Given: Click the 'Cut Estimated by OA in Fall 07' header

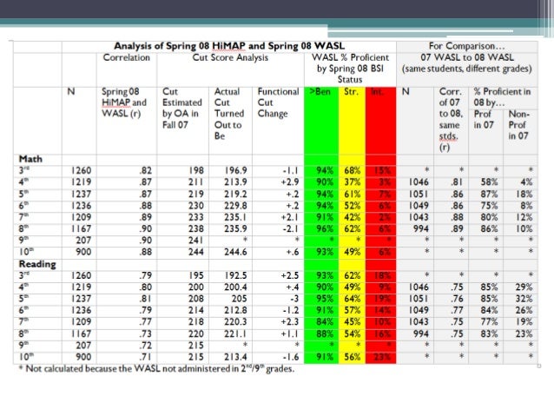Looking at the screenshot, I should (182, 109).
